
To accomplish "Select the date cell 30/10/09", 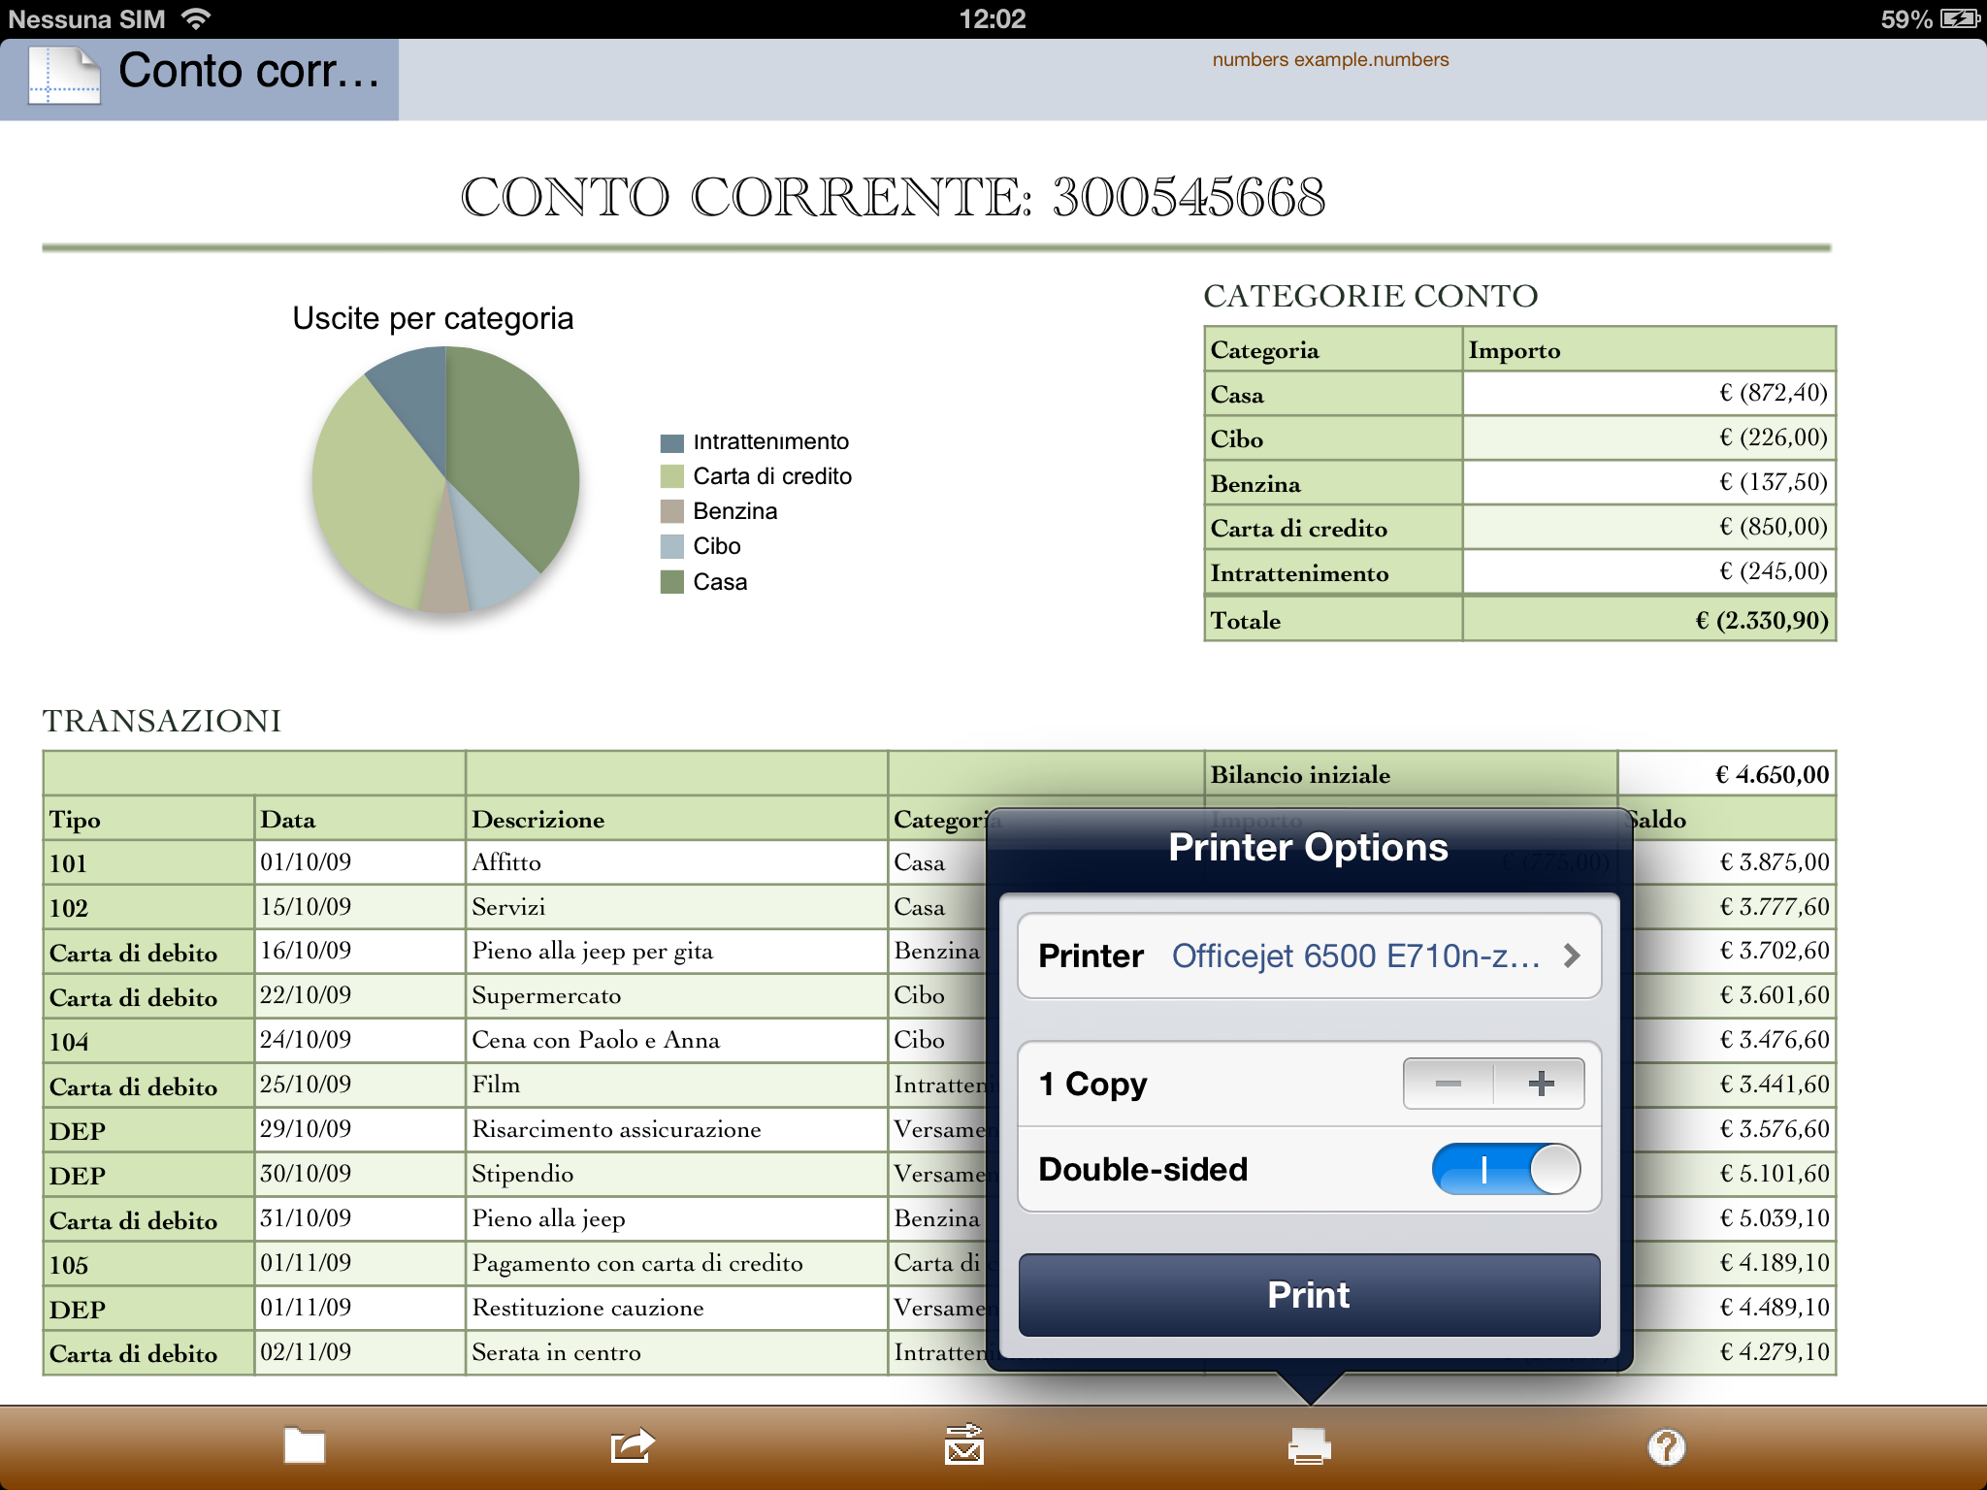I will coord(360,1175).
